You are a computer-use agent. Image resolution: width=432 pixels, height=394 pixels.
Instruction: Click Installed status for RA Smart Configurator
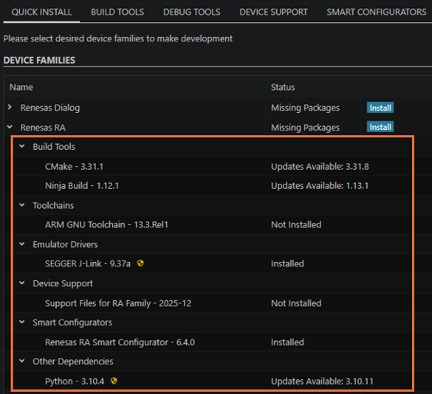(287, 342)
